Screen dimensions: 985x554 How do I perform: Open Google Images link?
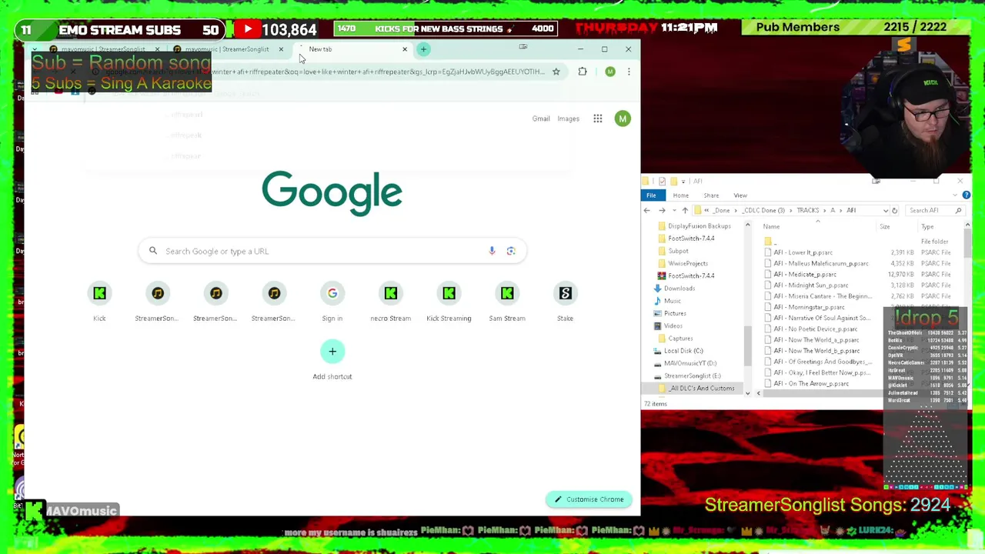568,118
